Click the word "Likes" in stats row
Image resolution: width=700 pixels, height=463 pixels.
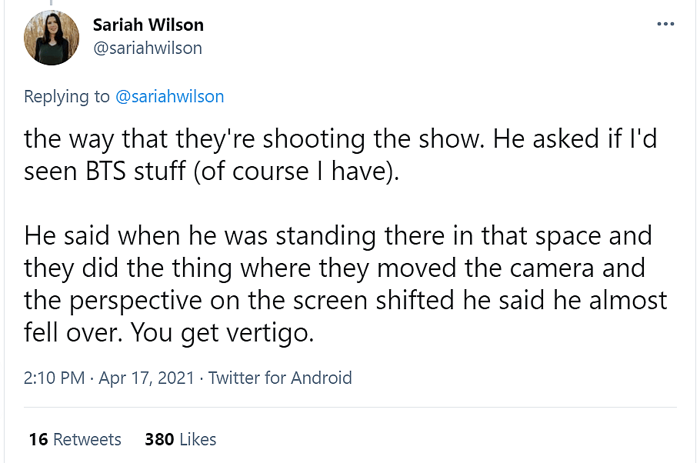point(198,439)
